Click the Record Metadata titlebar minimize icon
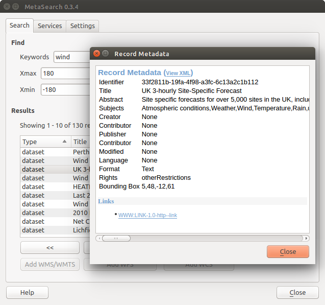325x305 pixels. pyautogui.click(x=106, y=54)
